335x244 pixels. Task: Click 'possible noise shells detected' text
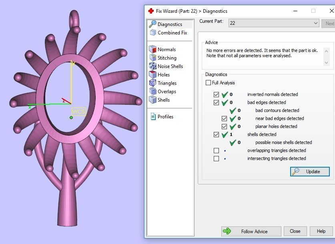click(x=283, y=142)
